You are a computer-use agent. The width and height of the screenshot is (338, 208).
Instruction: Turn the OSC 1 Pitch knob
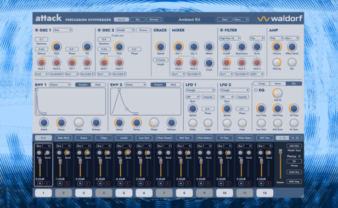[x=57, y=47]
